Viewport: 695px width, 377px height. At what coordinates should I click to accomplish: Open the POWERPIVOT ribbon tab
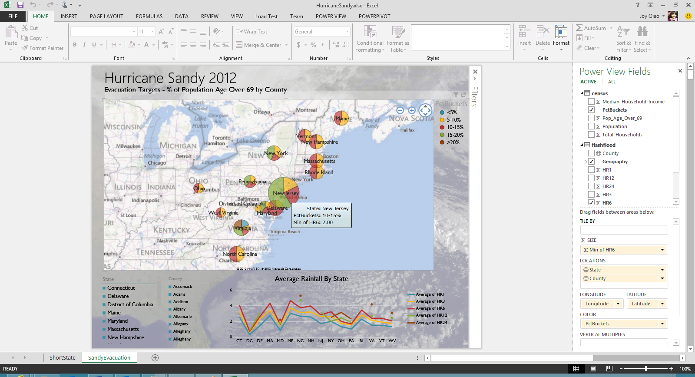click(x=374, y=17)
